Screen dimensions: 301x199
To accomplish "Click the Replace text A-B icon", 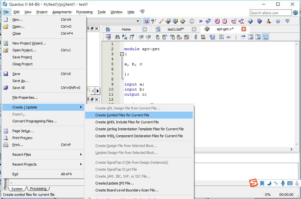I will [125, 37].
